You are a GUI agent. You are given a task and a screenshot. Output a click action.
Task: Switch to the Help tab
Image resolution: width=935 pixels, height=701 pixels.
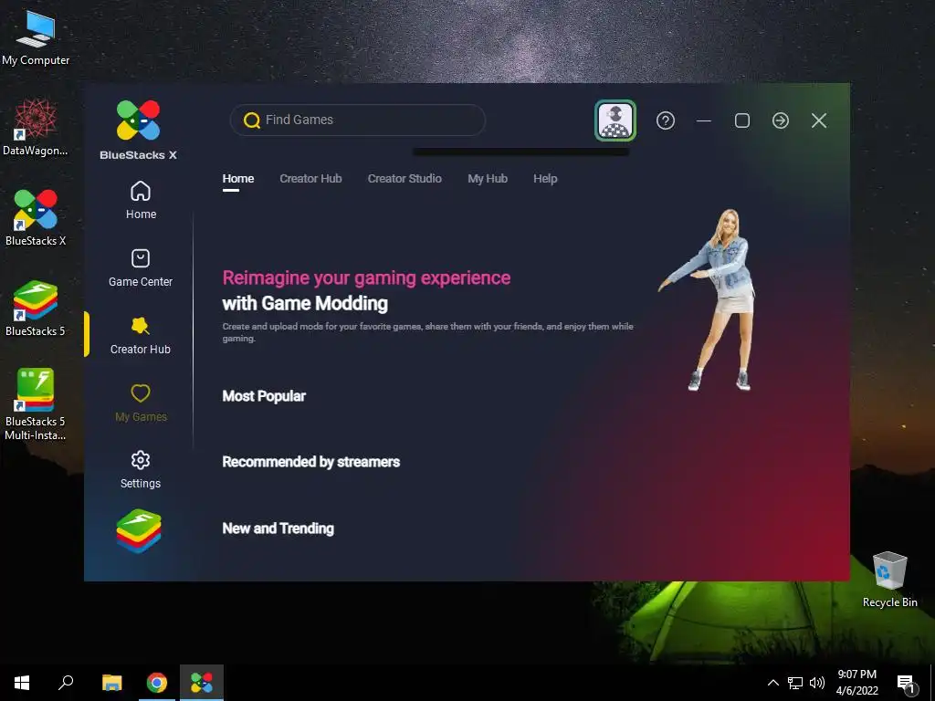pos(545,179)
